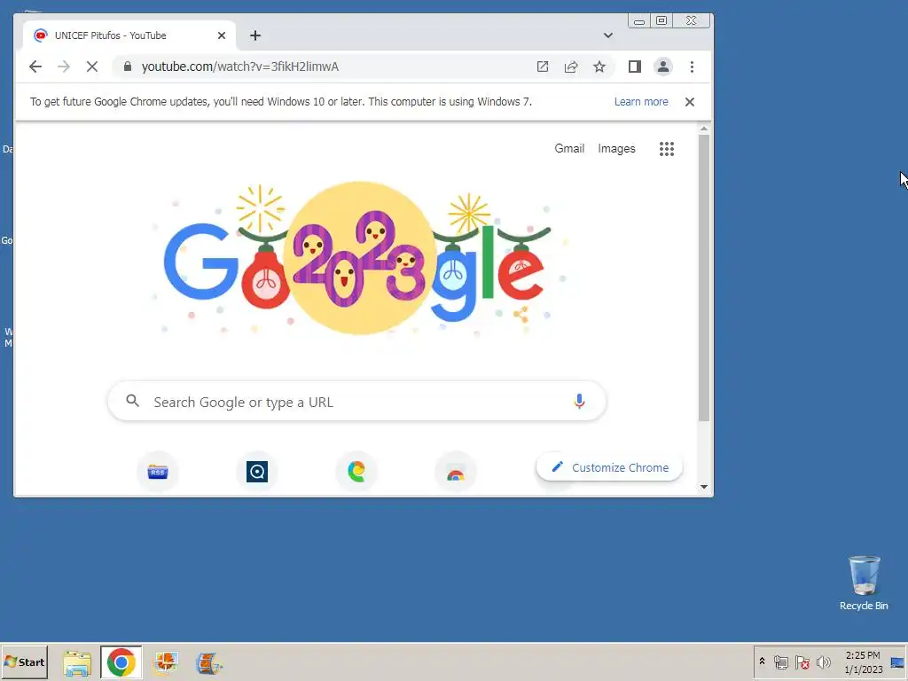908x681 pixels.
Task: Go back with the browser back arrow
Action: click(35, 67)
